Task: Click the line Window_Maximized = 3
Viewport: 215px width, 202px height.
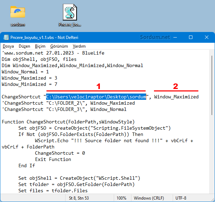Action: point(29,78)
